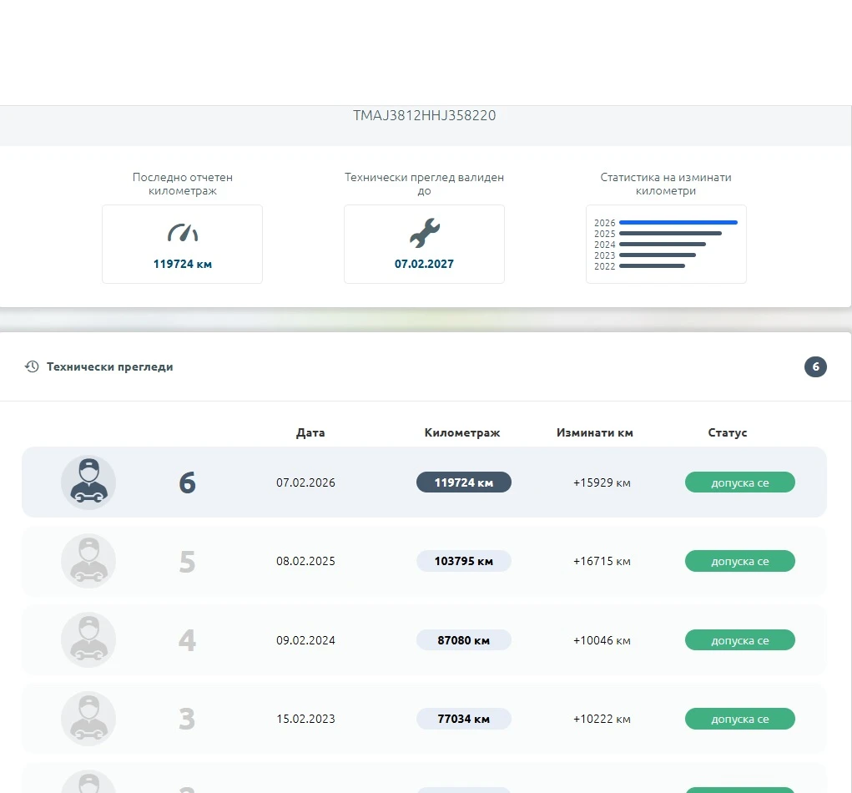Open the Технически прегледи section header
Image resolution: width=852 pixels, height=793 pixels.
pos(110,367)
